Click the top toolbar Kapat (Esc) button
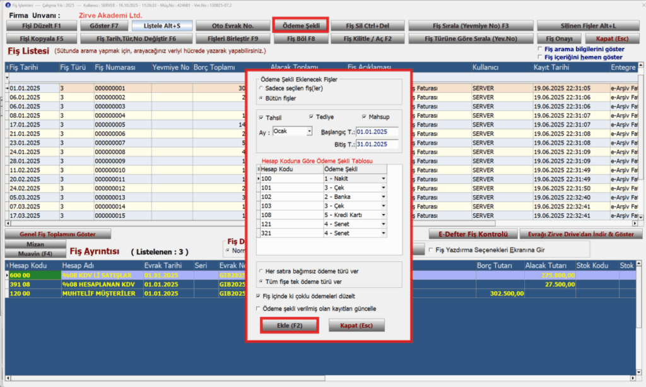The width and height of the screenshot is (646, 387). 612,39
